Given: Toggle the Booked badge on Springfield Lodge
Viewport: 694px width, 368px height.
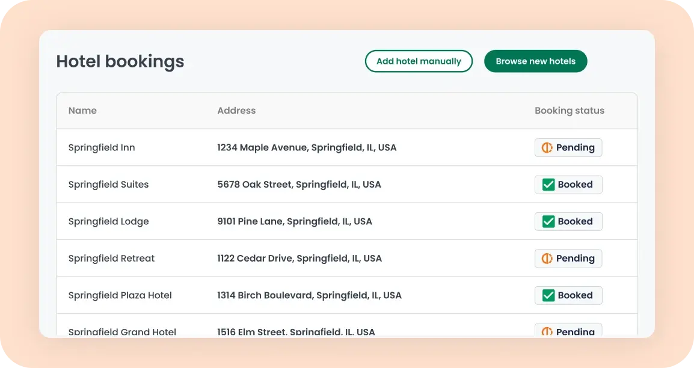Looking at the screenshot, I should [568, 221].
